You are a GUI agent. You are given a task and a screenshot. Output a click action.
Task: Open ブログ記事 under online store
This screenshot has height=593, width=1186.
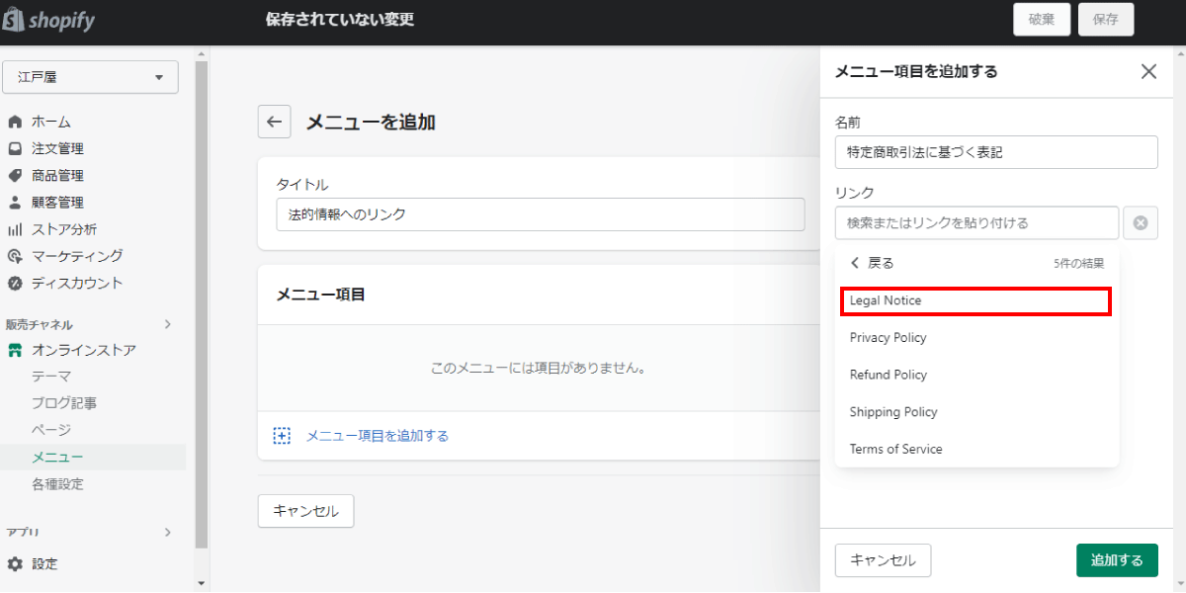[x=64, y=402]
